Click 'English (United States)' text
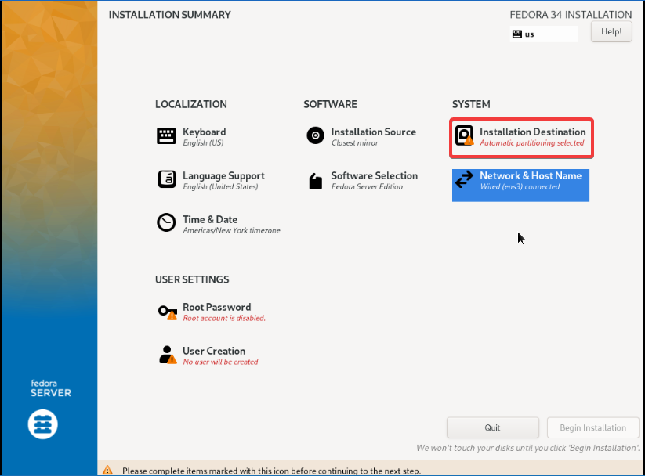The width and height of the screenshot is (645, 476). (x=220, y=186)
